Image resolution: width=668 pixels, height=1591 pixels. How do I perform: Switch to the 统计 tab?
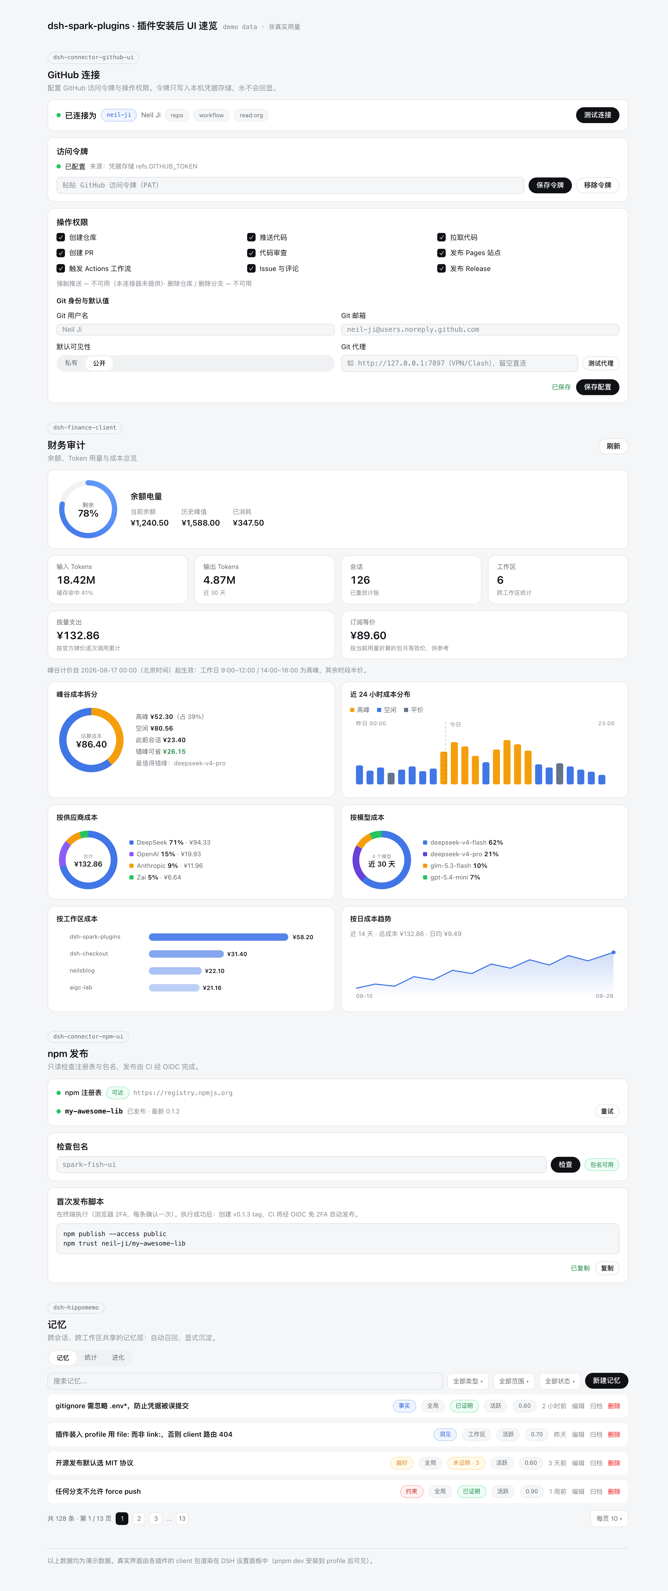[x=91, y=1358]
